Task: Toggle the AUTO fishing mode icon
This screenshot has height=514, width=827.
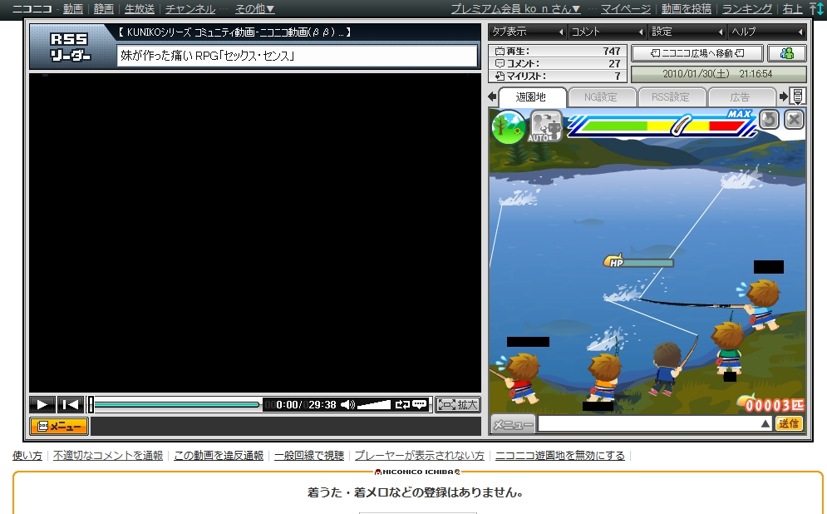Action: [x=545, y=126]
